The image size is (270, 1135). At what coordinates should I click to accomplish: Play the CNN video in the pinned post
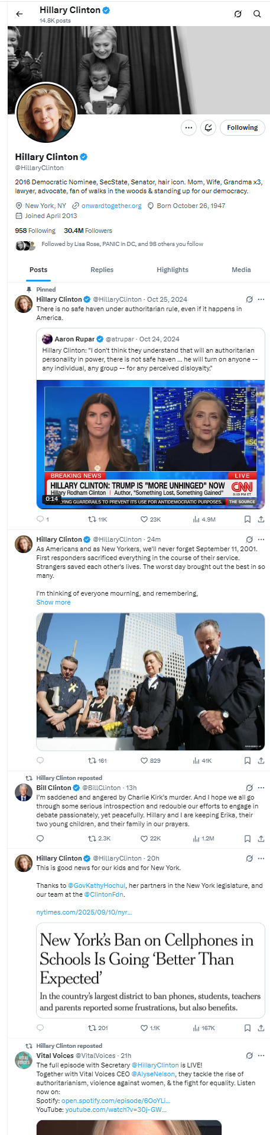151,444
